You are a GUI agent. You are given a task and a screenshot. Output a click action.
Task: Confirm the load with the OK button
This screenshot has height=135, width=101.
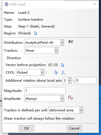pos(26,128)
